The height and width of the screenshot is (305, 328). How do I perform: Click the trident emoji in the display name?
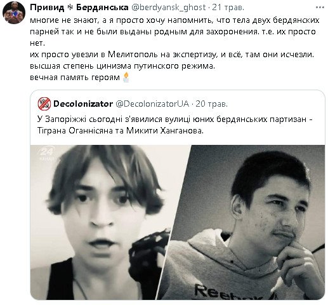[70, 8]
